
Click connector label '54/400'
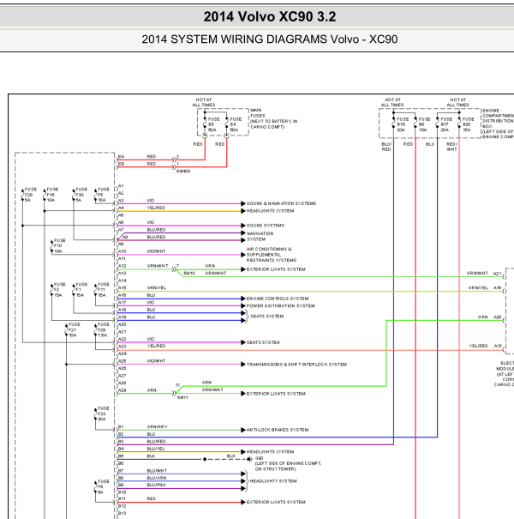pos(183,171)
